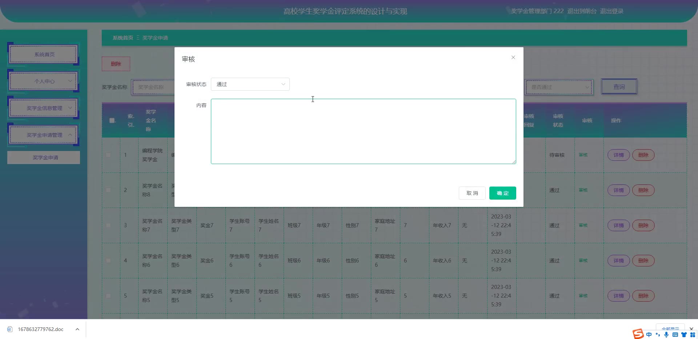Click the 系统首页 breadcrumb link
The image size is (698, 339).
tap(123, 38)
